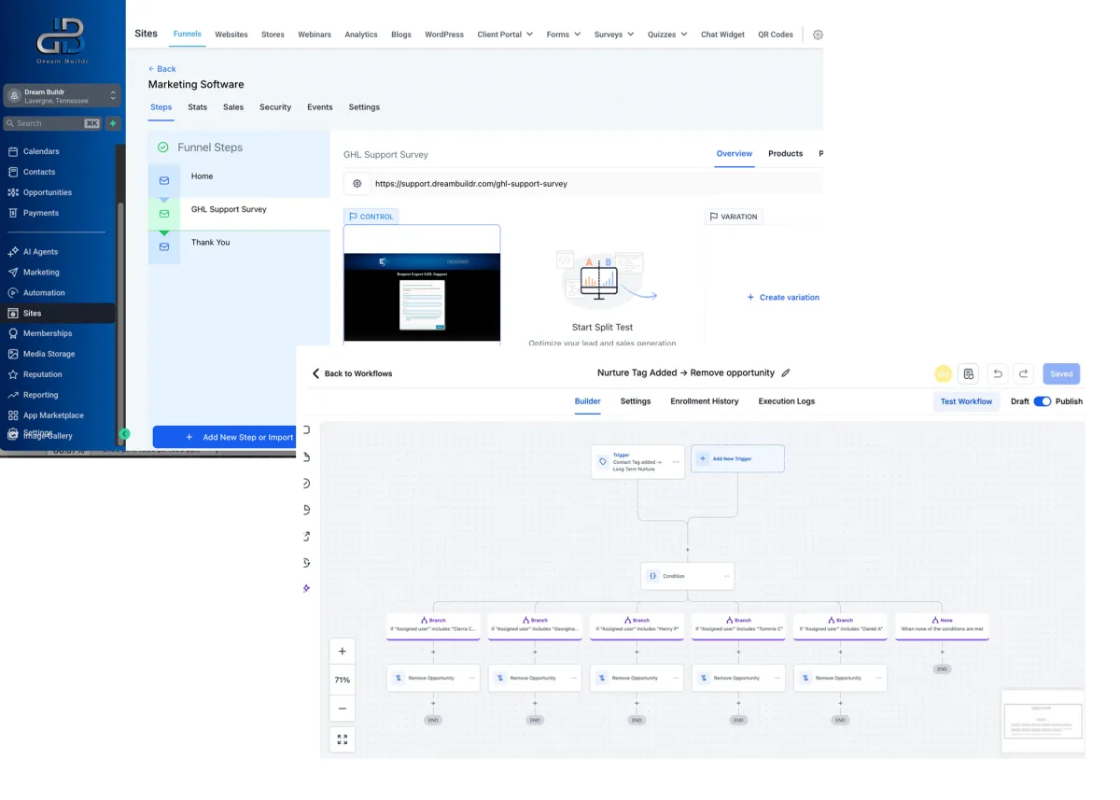Click Add New Step or Import
The width and height of the screenshot is (1120, 800).
coord(224,437)
